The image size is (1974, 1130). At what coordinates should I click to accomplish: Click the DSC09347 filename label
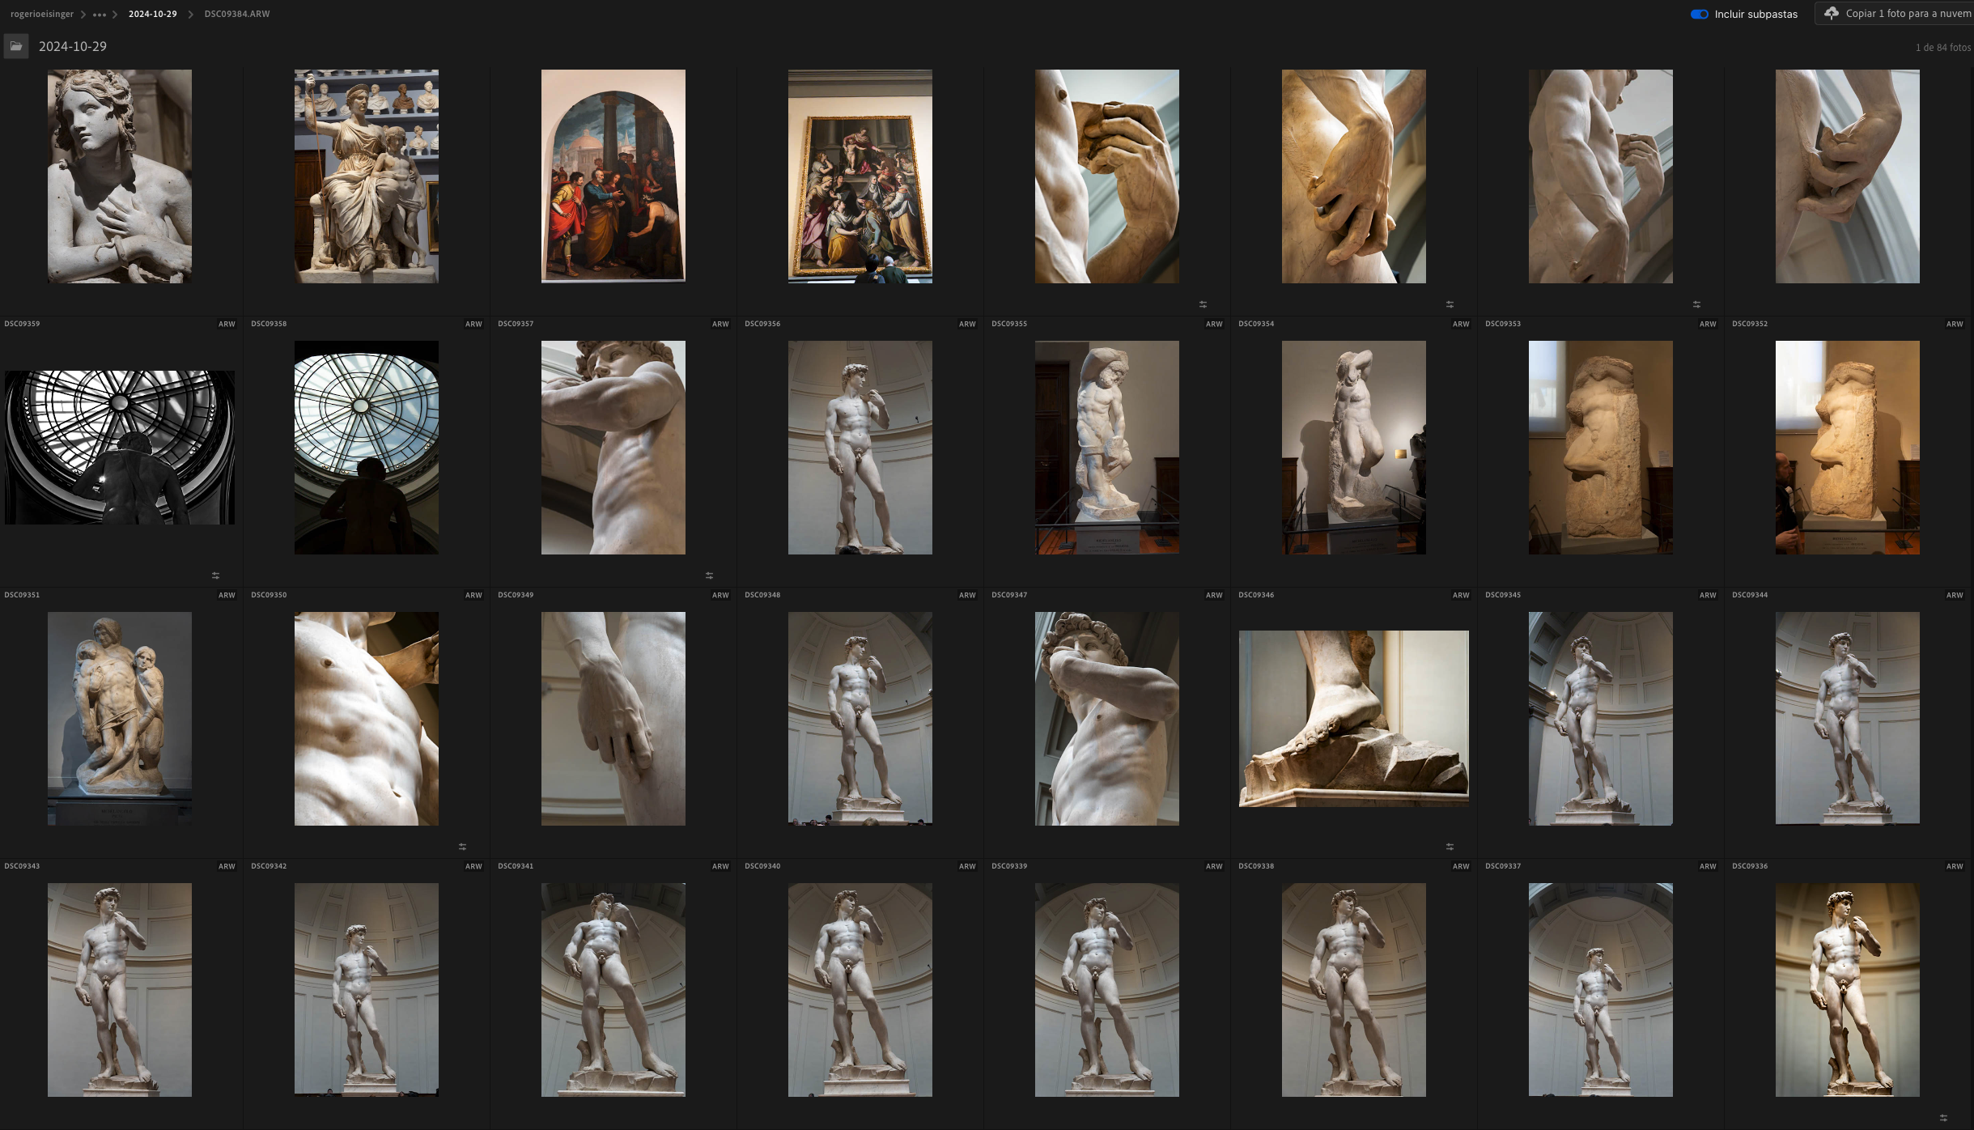click(1009, 595)
